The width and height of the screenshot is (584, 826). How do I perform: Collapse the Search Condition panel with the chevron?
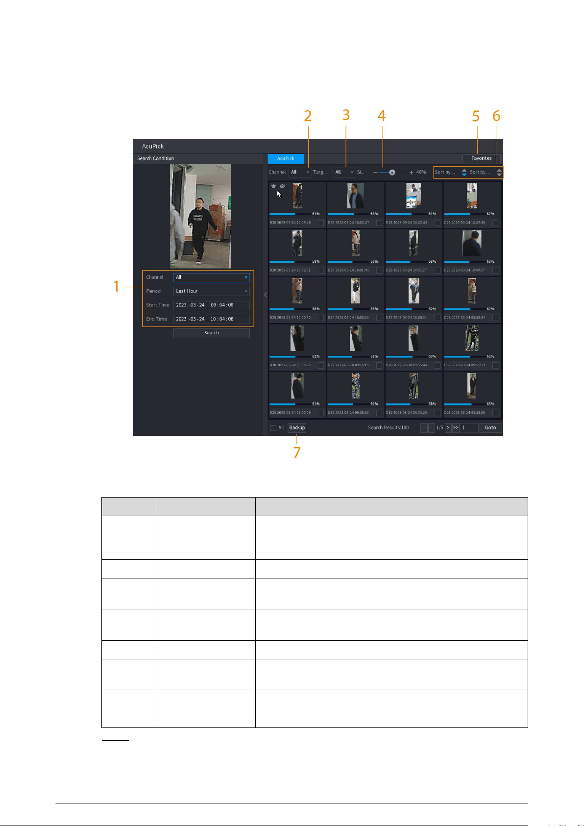(x=266, y=295)
